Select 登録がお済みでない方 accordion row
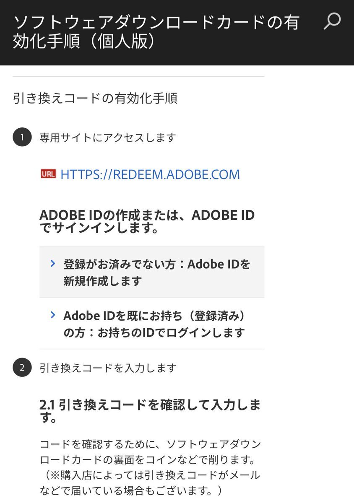The width and height of the screenshot is (354, 503). coord(152,272)
